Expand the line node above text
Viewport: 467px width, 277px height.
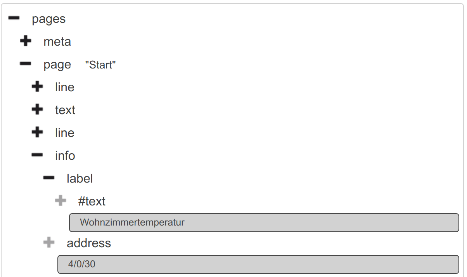[37, 87]
